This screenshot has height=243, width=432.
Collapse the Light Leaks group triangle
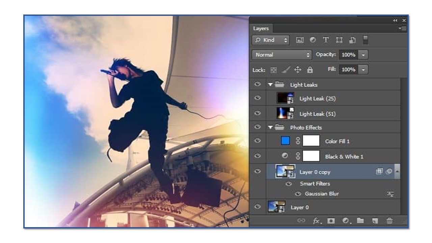pyautogui.click(x=270, y=85)
